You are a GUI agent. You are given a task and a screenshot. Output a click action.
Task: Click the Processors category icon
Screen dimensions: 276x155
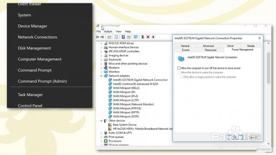click(x=106, y=141)
